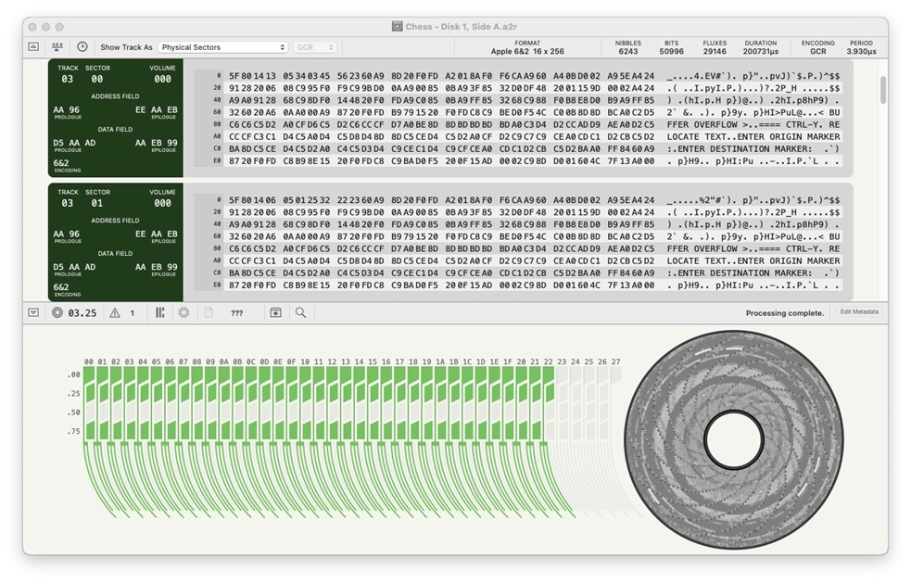Select track 03 column header in track map
This screenshot has height=583, width=911.
(129, 361)
